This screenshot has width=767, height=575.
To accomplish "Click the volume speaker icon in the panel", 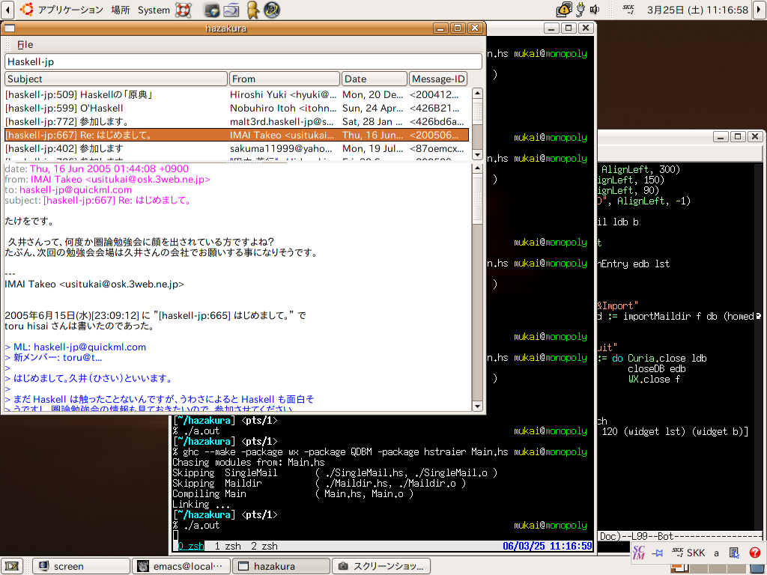I will [595, 10].
